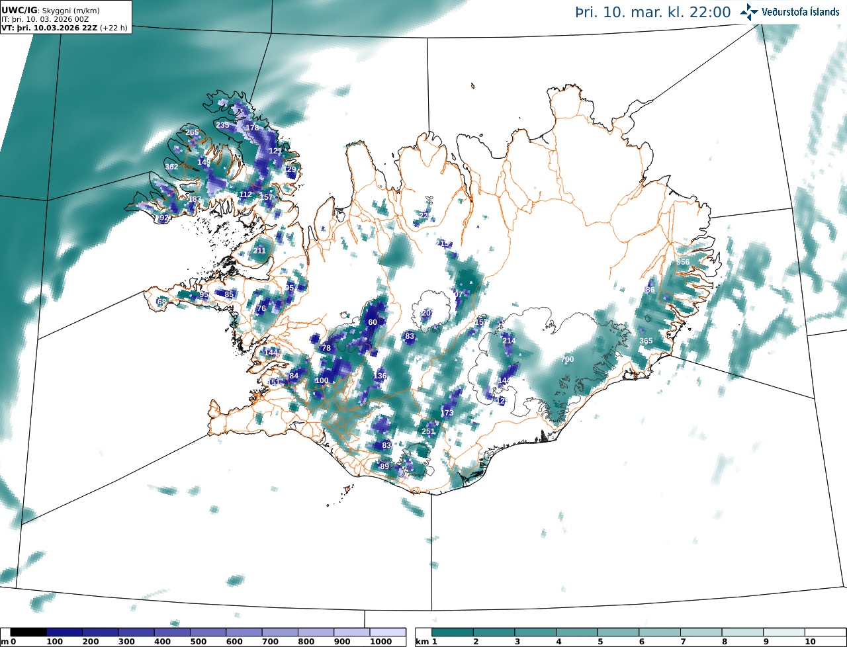Click the 265 visibility value on the map
Screen dimensions: 847x647
coord(192,132)
